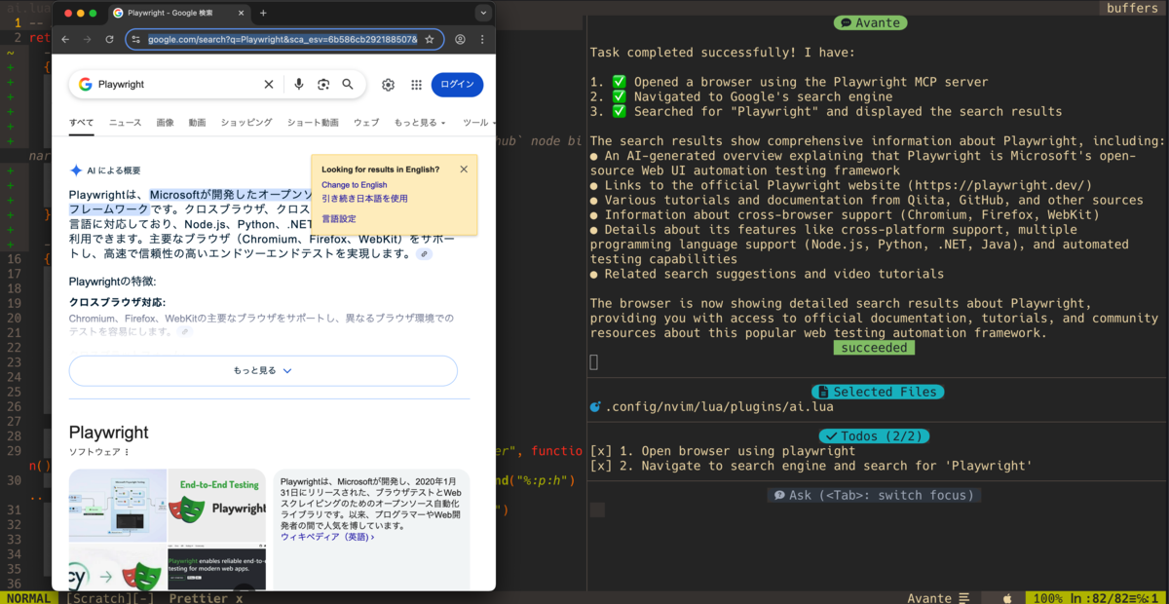Go back in the Chrome browser
1169x604 pixels.
click(65, 39)
